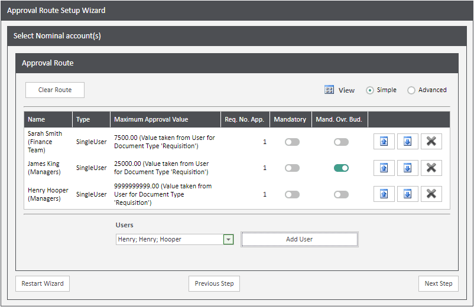Enable Mandatory toggle for Sarah Smith
This screenshot has height=307, width=474.
(x=292, y=142)
